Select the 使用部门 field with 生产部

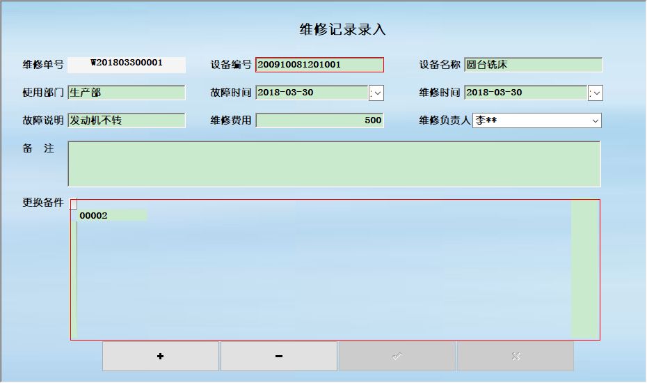[x=127, y=93]
